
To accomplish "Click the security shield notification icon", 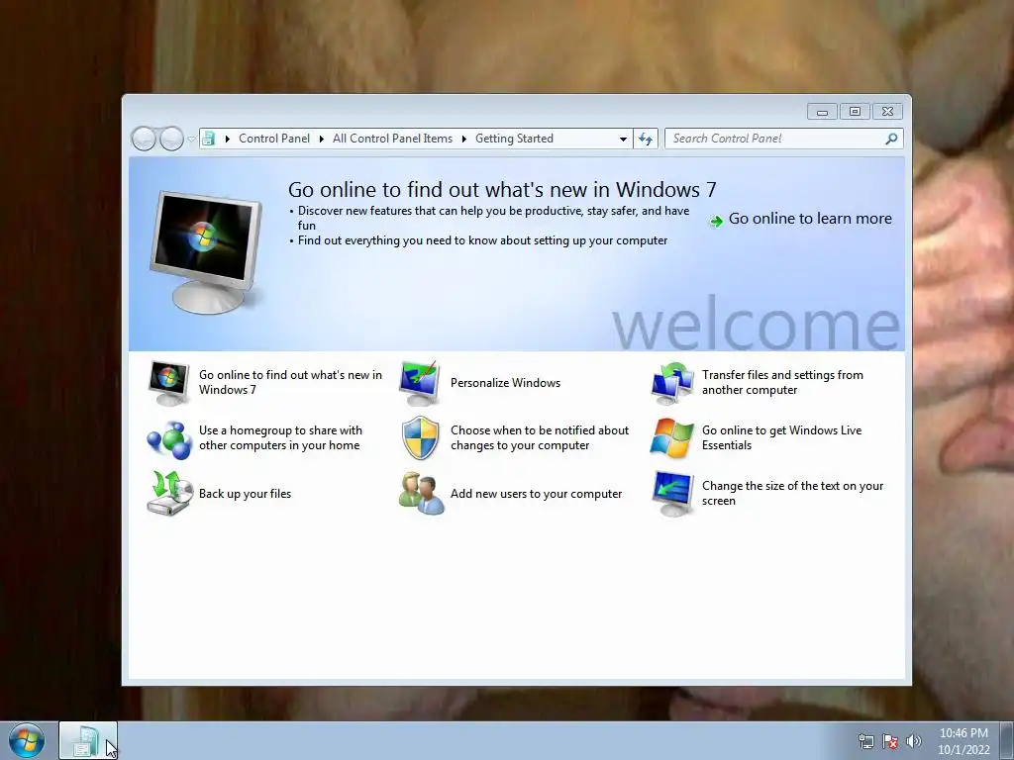I will (420, 438).
